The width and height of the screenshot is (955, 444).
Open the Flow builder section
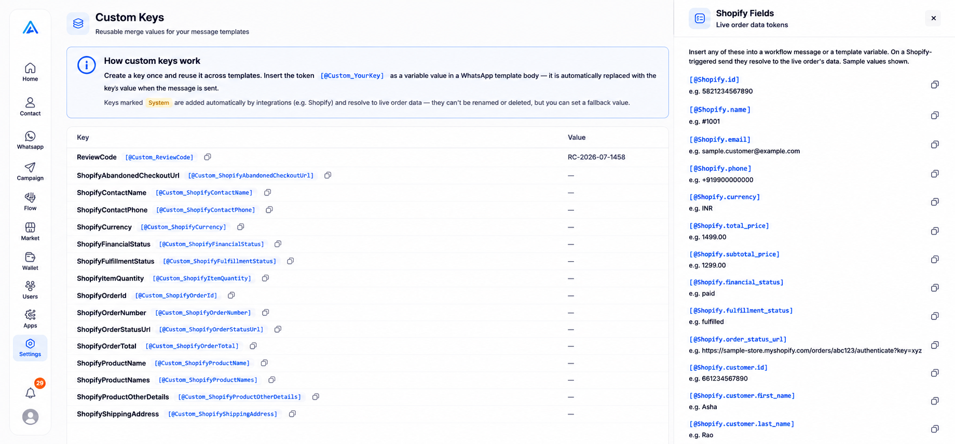[x=30, y=201]
